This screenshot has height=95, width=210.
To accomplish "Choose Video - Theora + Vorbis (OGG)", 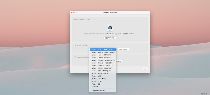I will [103, 60].
